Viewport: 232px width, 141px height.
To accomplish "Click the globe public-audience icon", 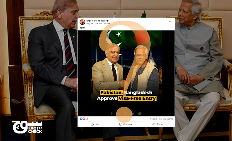I will [x=109, y=23].
